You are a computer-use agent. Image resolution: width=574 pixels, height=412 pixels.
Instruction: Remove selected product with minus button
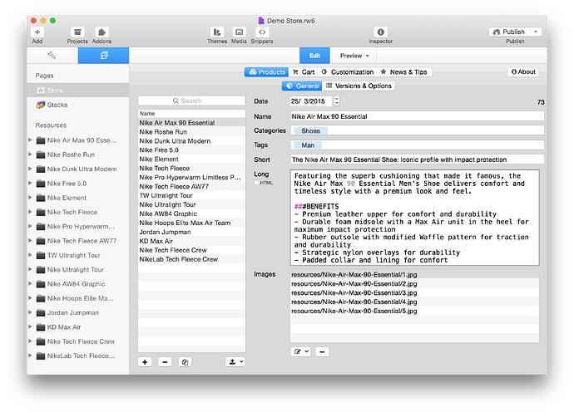pos(165,362)
